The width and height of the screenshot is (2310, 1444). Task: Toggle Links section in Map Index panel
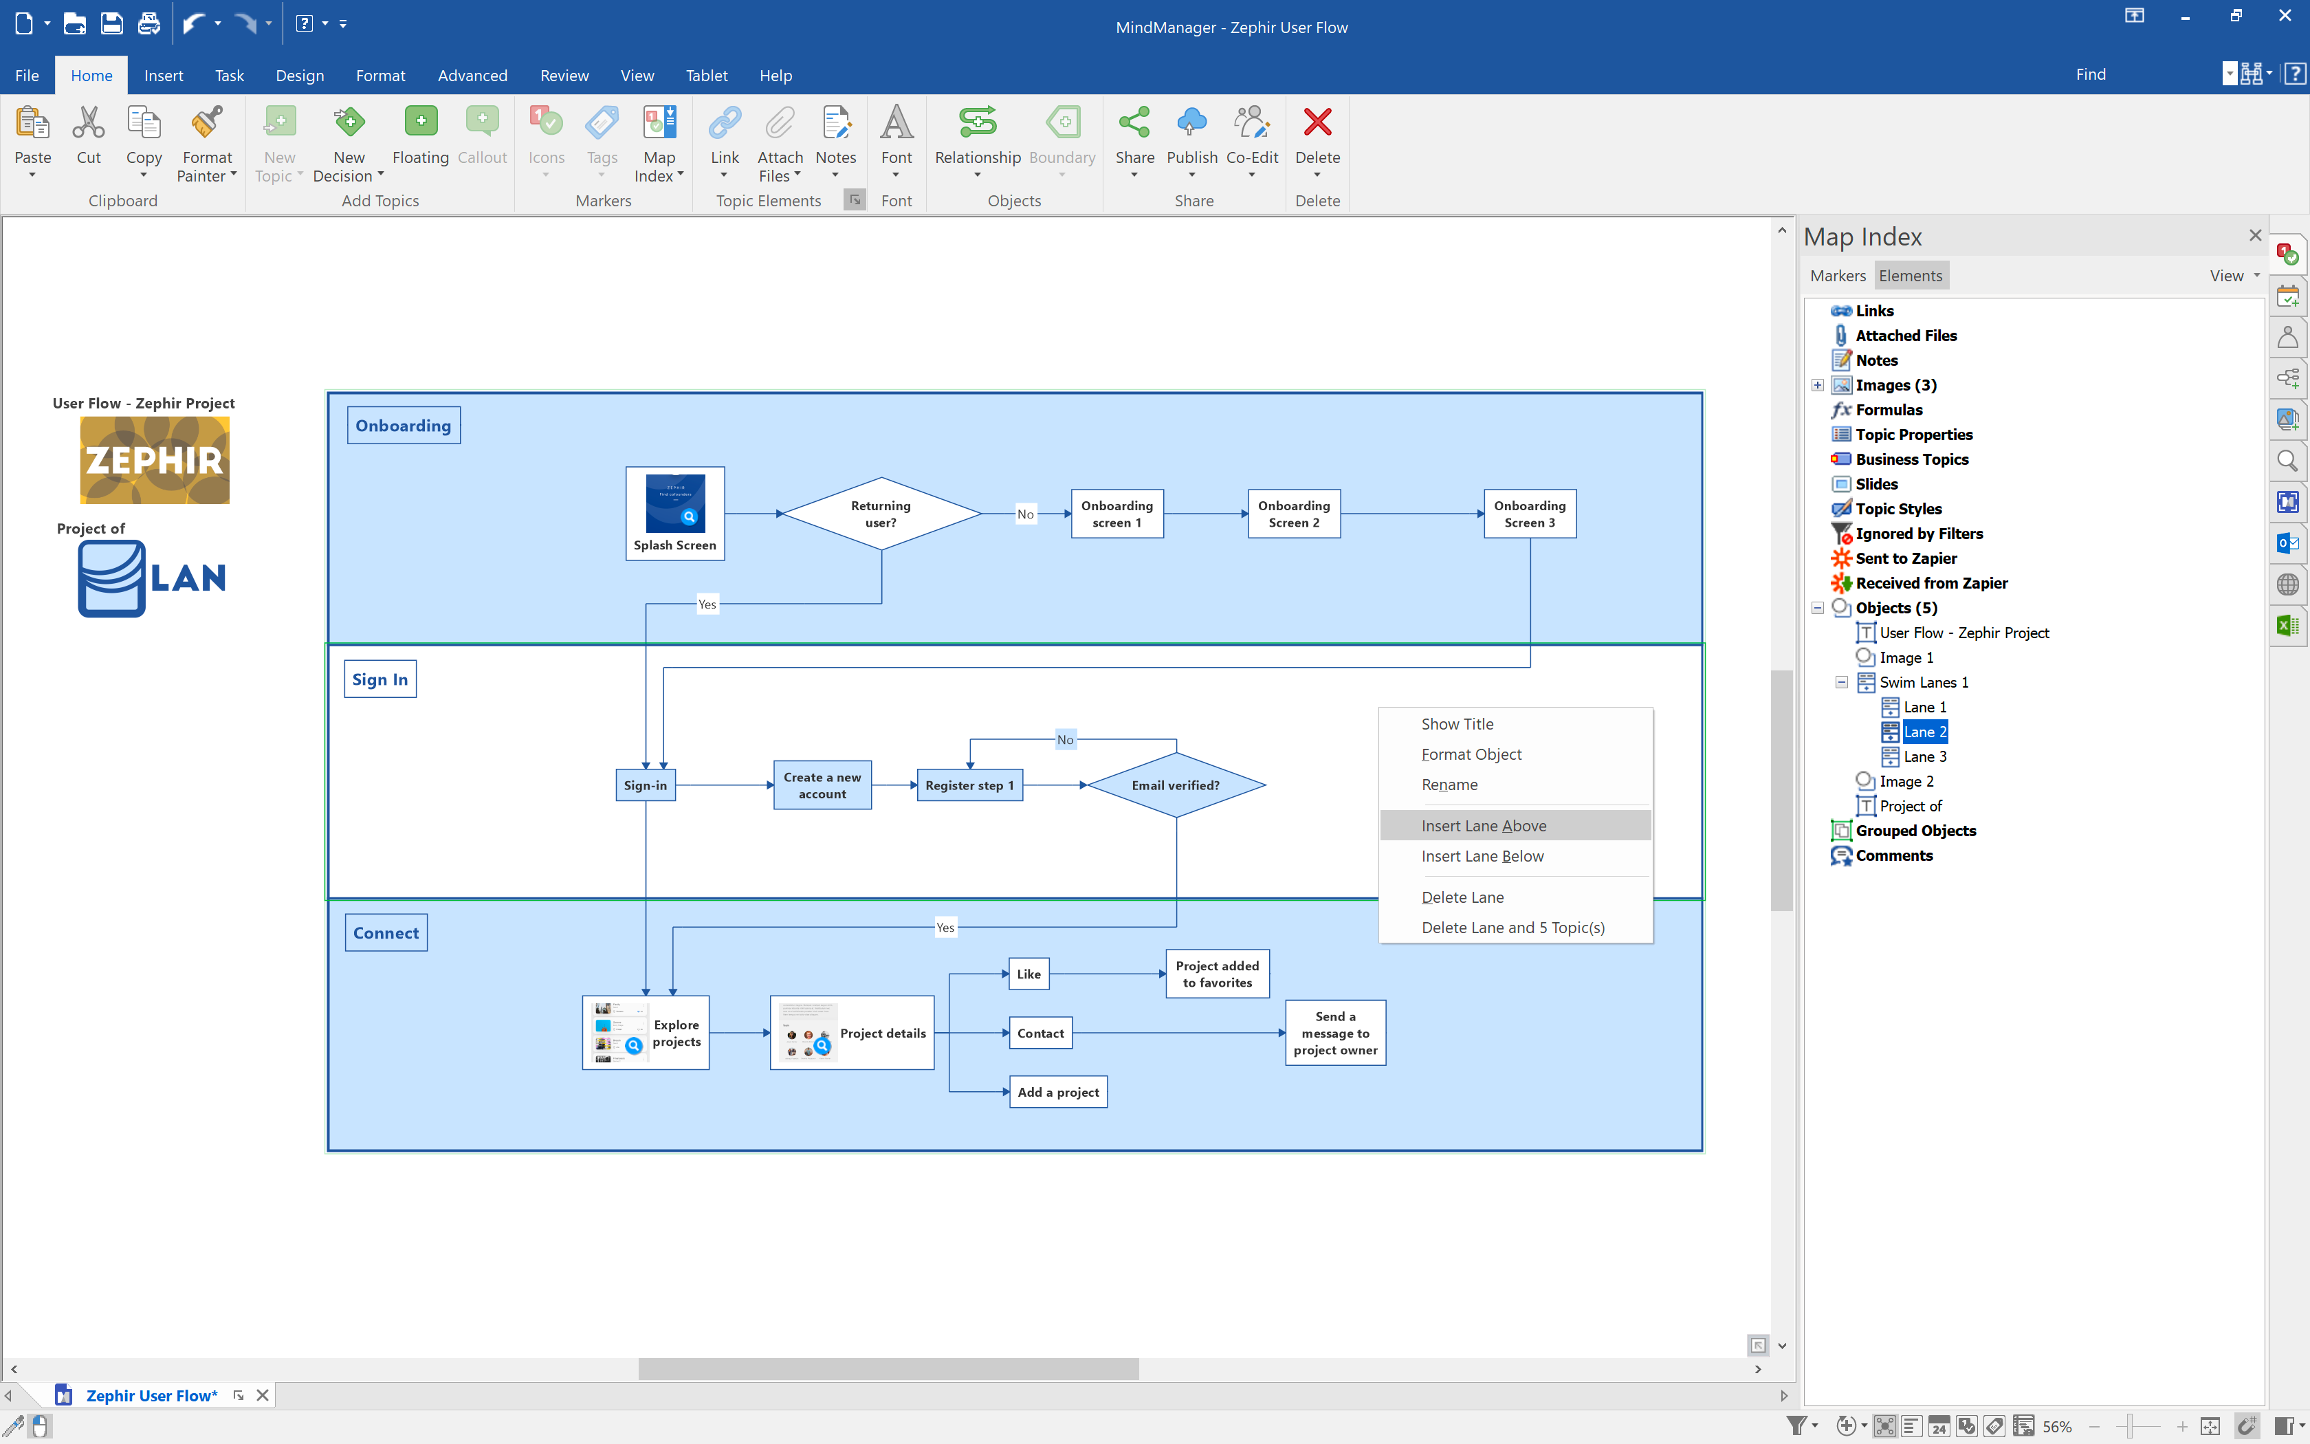coord(1873,309)
